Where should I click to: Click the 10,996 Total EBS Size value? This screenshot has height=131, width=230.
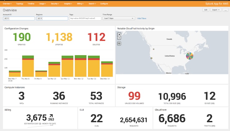[172, 97]
